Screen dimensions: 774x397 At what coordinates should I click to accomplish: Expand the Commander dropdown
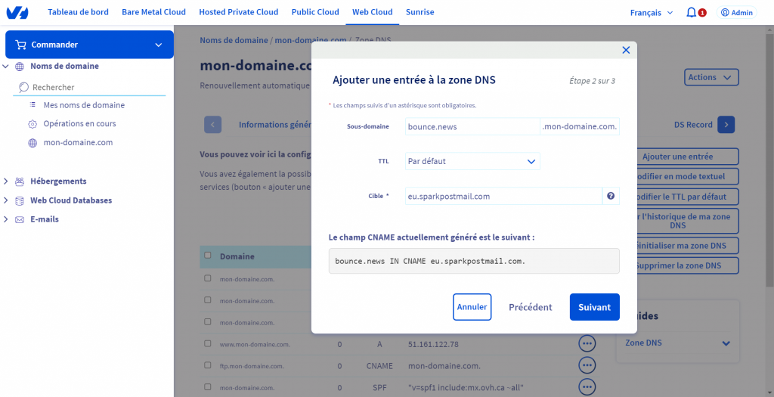[89, 45]
